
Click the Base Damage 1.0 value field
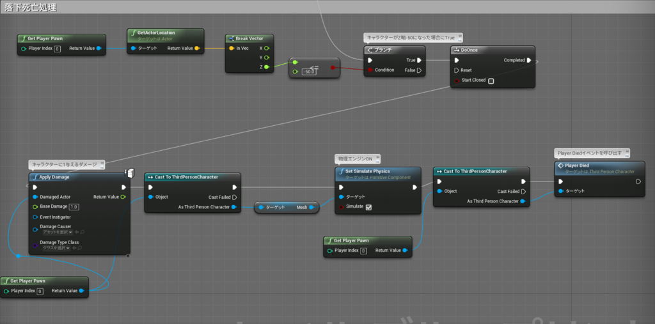[x=74, y=207]
